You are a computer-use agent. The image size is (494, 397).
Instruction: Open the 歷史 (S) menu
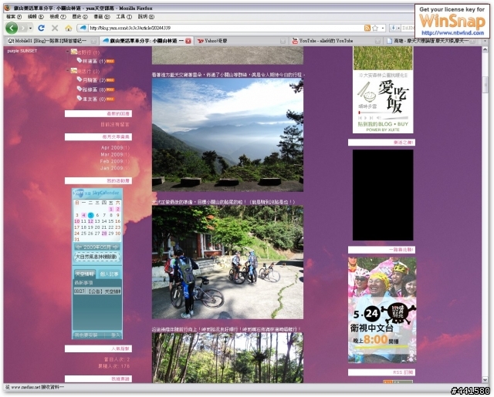80,17
